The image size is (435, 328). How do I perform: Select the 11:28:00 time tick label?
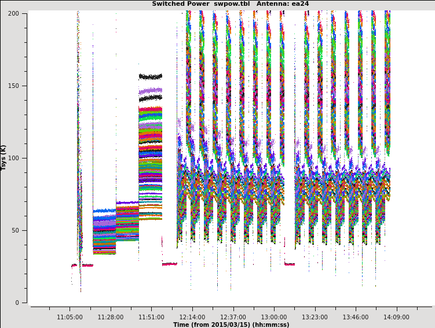point(111,317)
